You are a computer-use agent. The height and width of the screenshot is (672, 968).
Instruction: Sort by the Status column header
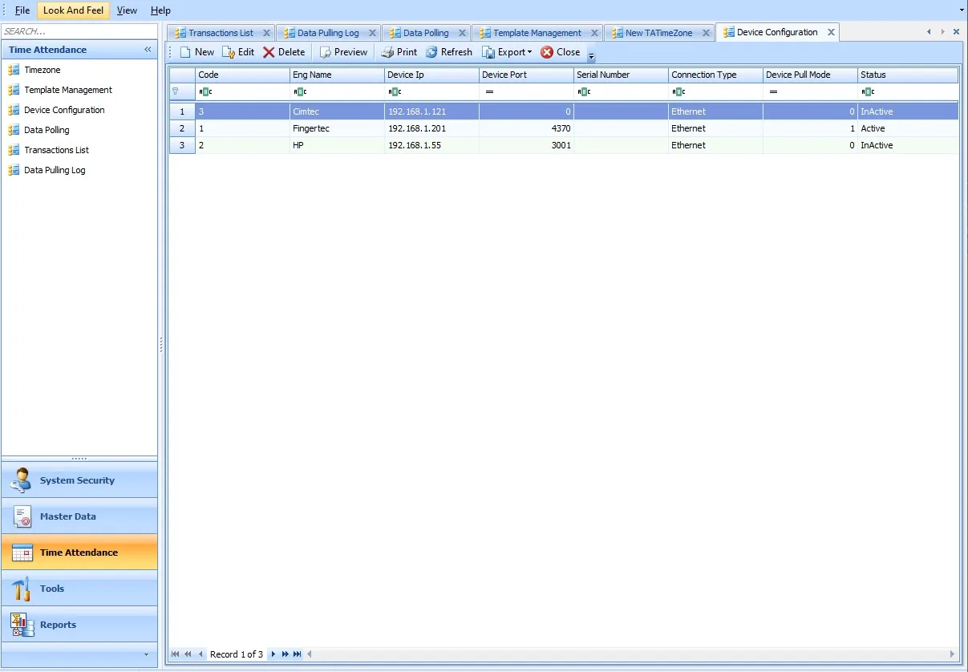click(908, 75)
